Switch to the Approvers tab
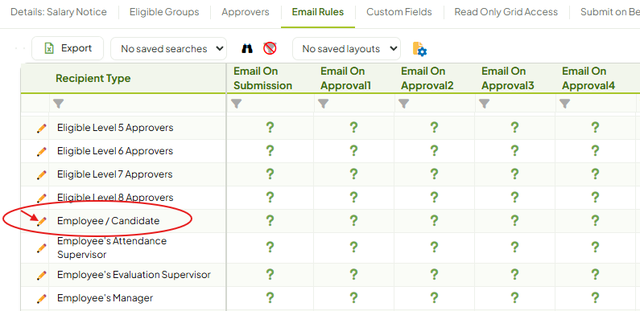The image size is (640, 311). [246, 12]
